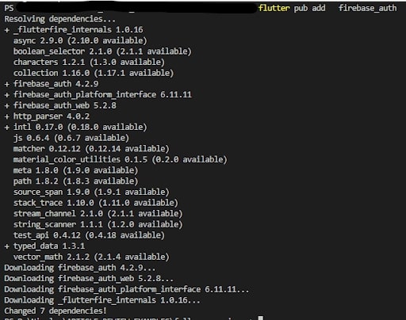Click 'Changed 7 dependencies!' message
406x320 pixels.
pyautogui.click(x=56, y=311)
